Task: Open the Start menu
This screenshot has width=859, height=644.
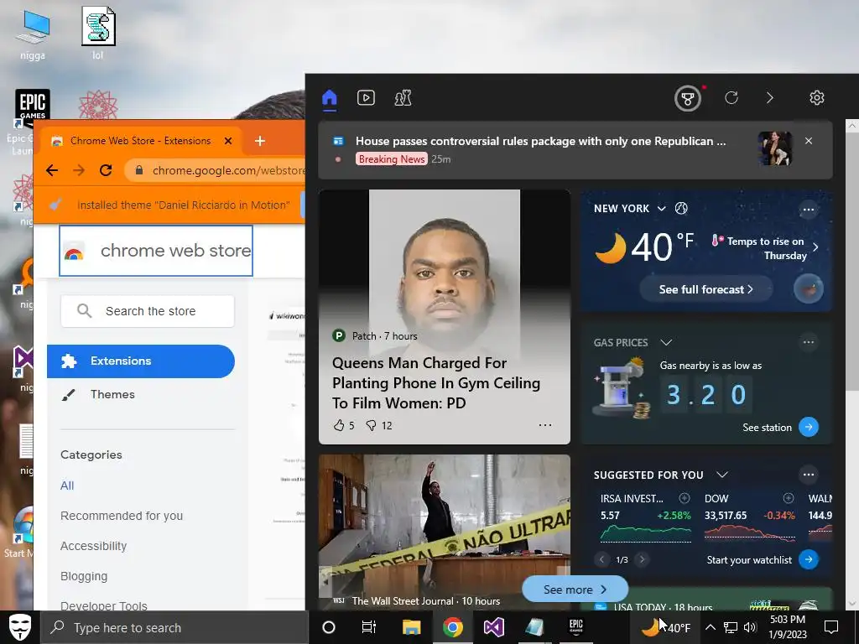Action: click(20, 627)
